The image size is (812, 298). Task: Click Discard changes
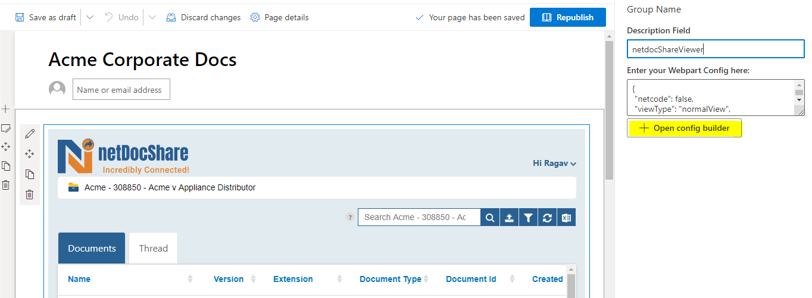coord(203,17)
